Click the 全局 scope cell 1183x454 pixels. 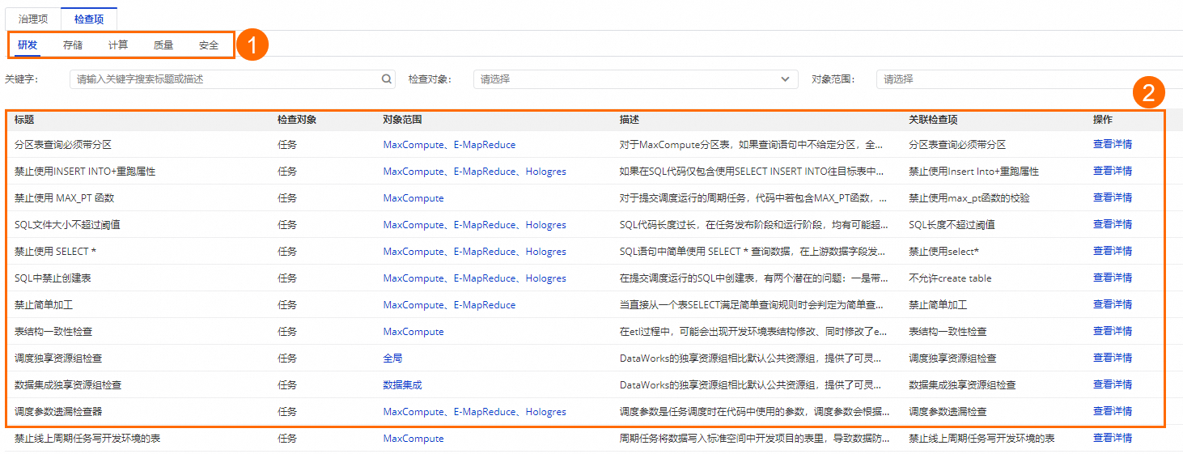392,359
